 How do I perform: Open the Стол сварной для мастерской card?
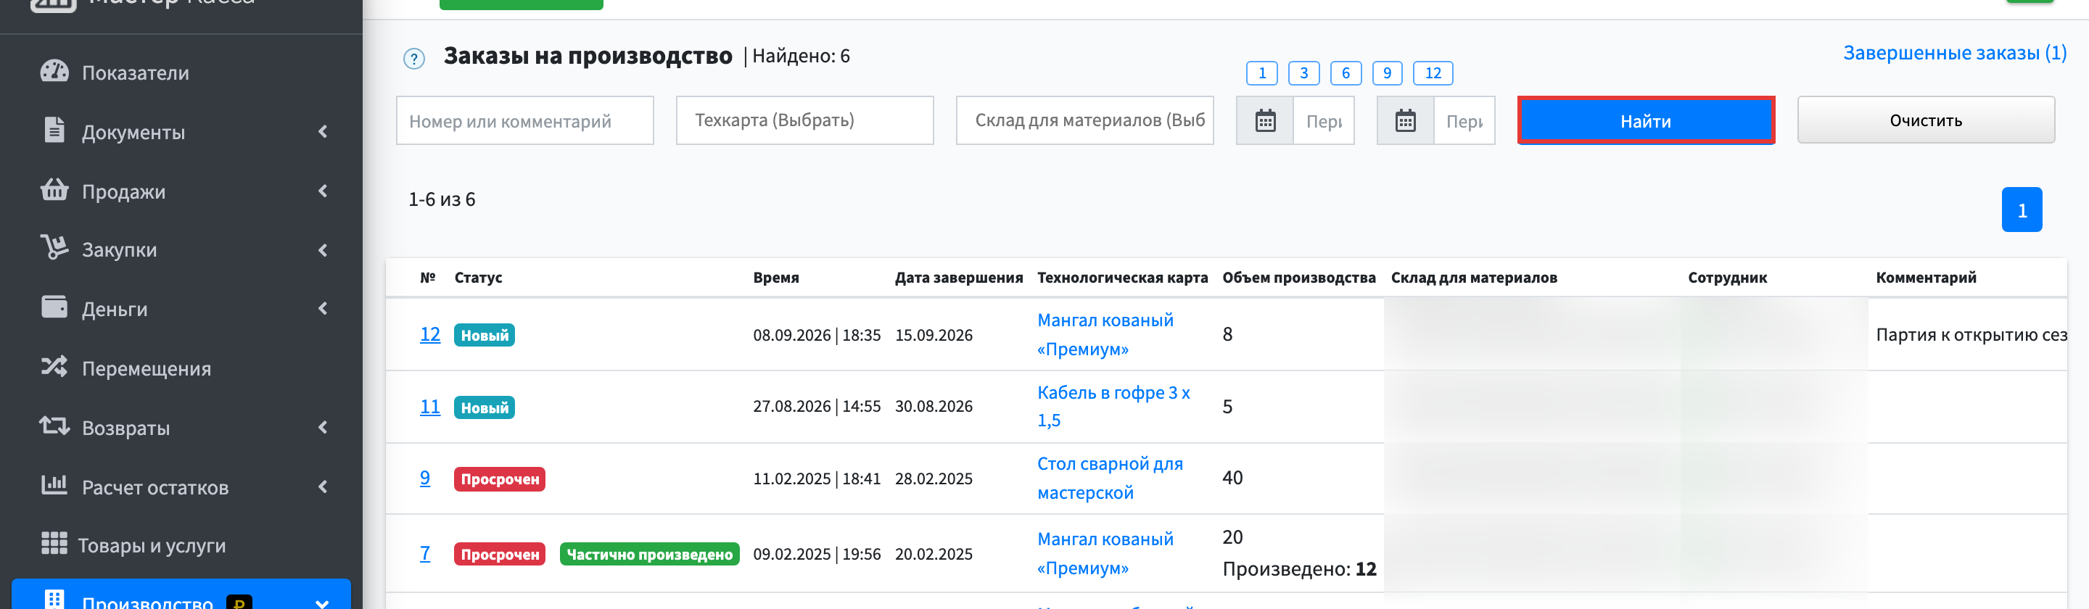pos(1109,478)
